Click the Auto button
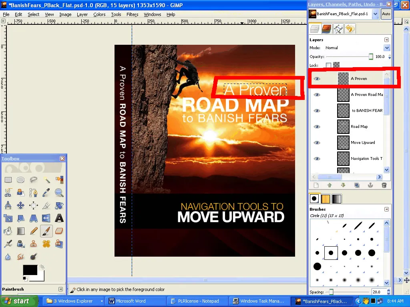Viewport: 410px width, 307px height. click(386, 14)
